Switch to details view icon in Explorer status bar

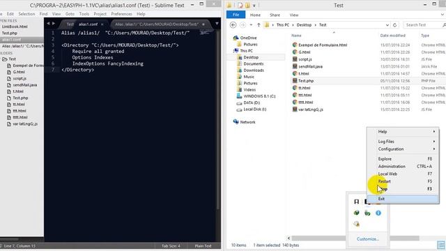point(441,245)
